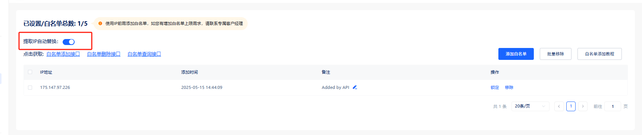Select the checkbox for 175.147.97.226
Image resolution: width=642 pixels, height=135 pixels.
click(x=30, y=87)
